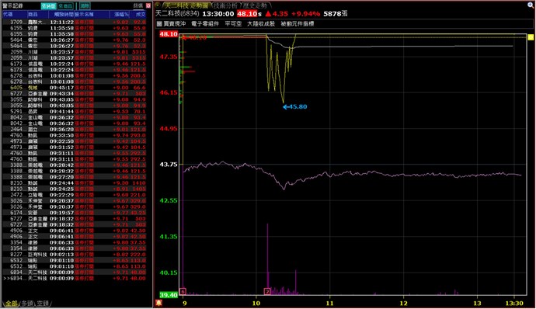Switch to the 天二科技 走勢圖 tab

(186, 5)
